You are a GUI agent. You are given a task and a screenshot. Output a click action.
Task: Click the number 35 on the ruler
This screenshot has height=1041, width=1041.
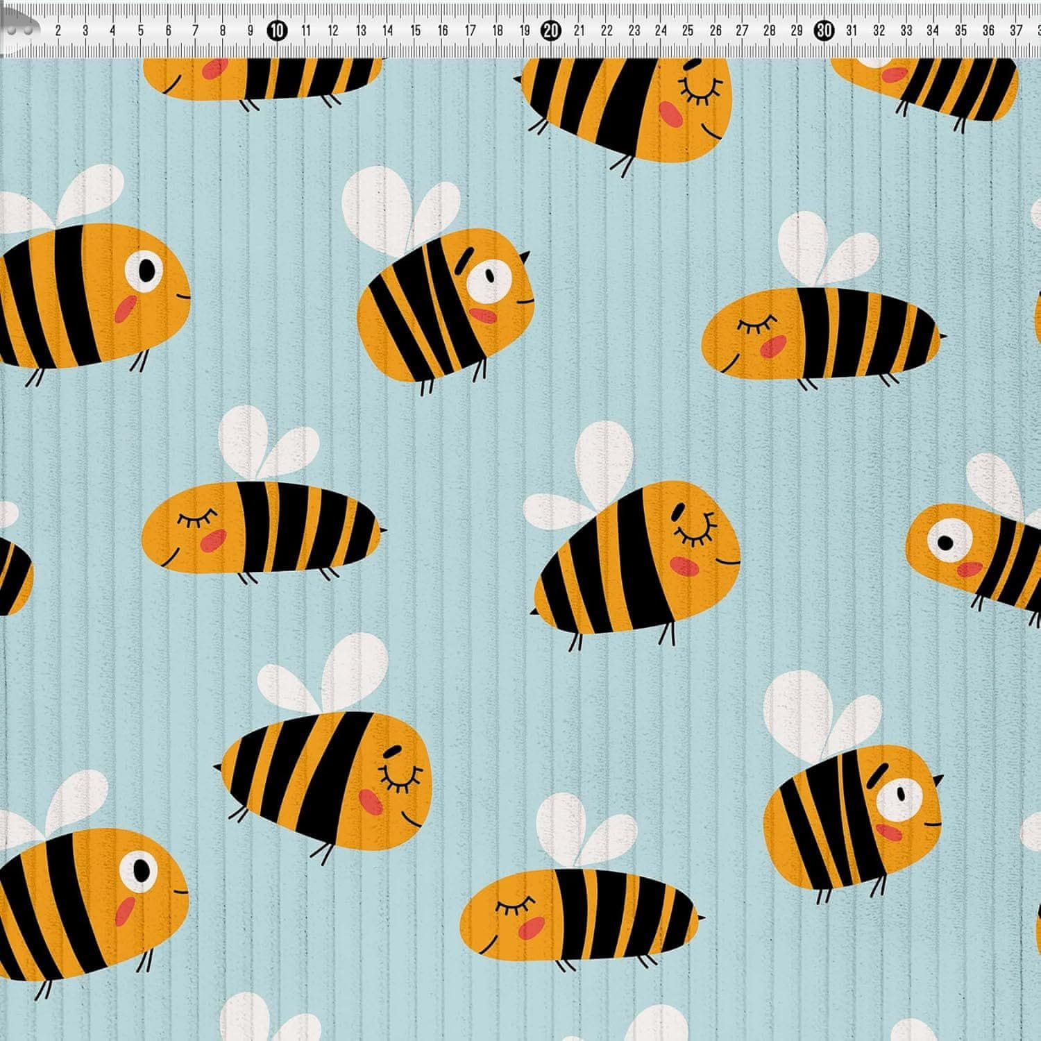pyautogui.click(x=960, y=31)
